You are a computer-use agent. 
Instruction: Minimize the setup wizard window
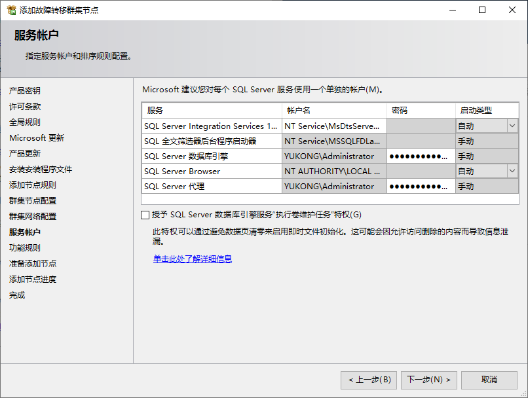(x=452, y=10)
